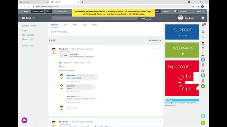The image size is (227, 127).
Task: Select the TASK tab
Action: coord(65,25)
